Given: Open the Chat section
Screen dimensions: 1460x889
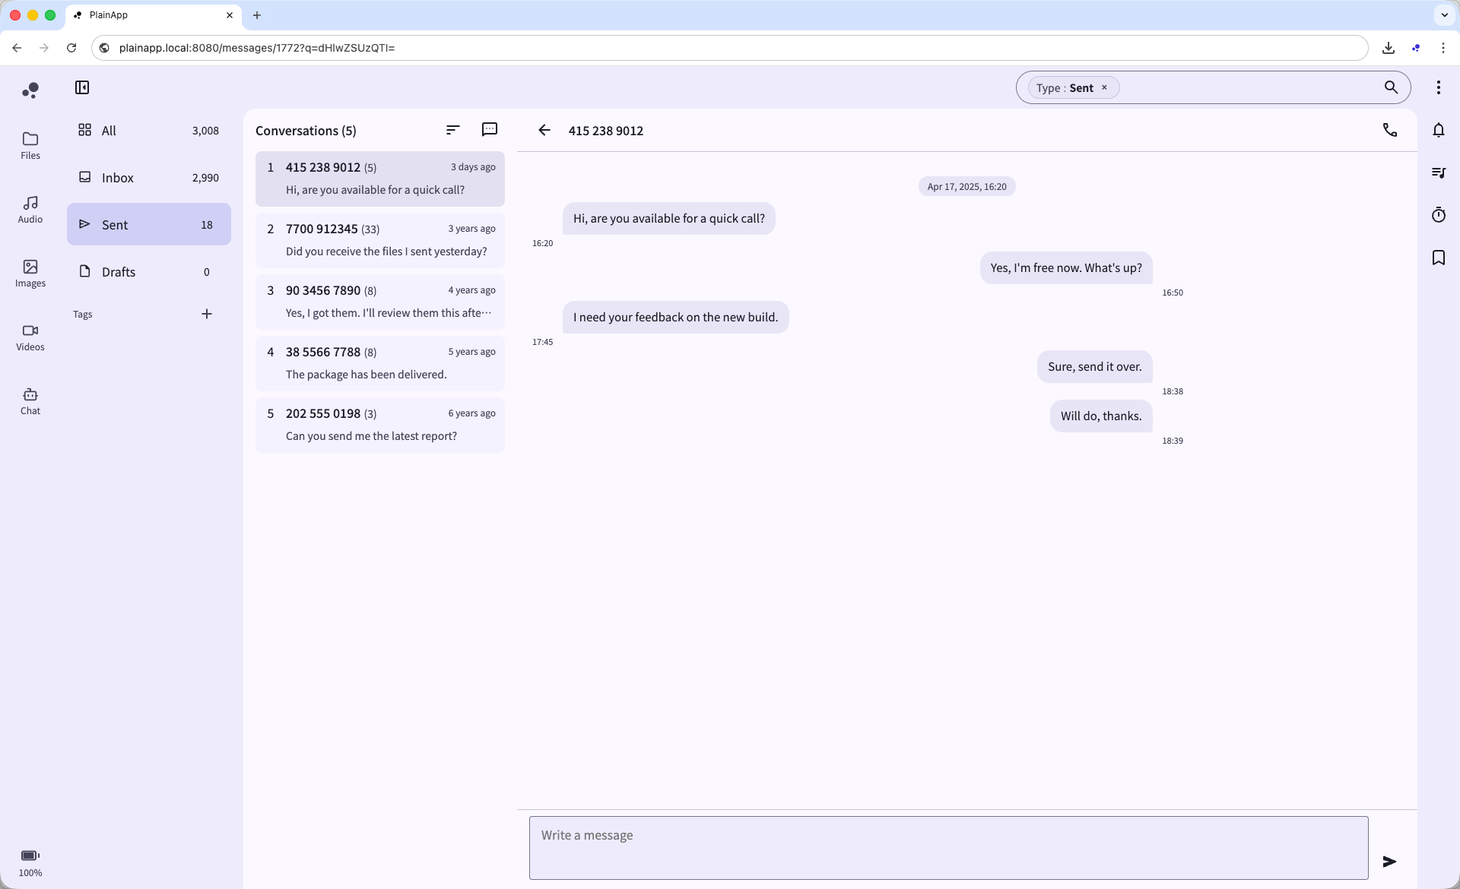Looking at the screenshot, I should click(30, 400).
